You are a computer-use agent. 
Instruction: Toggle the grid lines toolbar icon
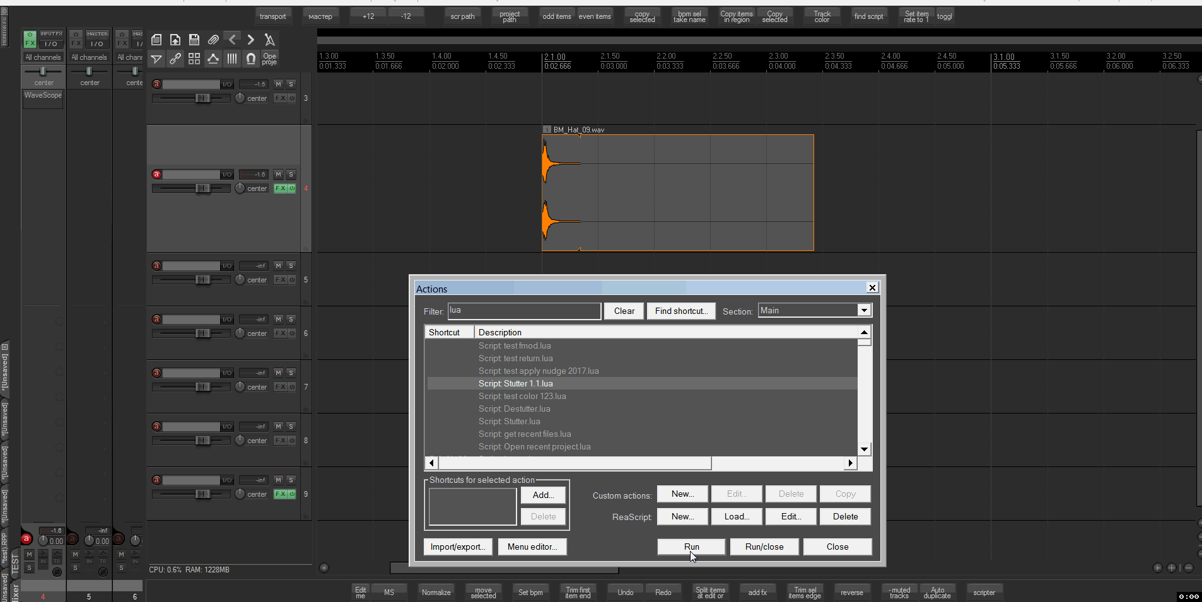click(x=232, y=59)
